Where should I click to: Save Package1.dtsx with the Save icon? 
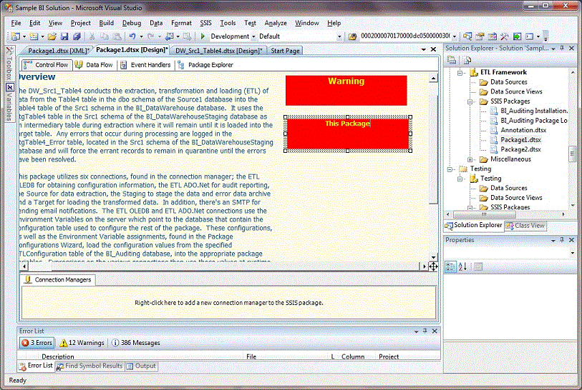(x=64, y=36)
